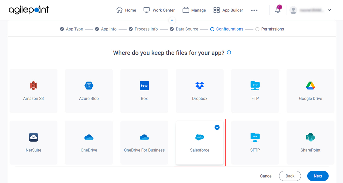
Task: Select the Dropbox logo icon
Action: [x=200, y=86]
